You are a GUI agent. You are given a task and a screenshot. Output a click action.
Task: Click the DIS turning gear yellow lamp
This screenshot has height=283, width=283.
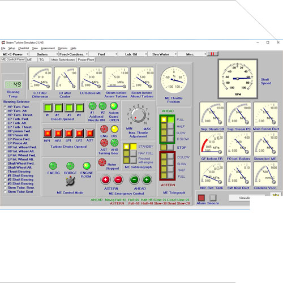point(114,129)
